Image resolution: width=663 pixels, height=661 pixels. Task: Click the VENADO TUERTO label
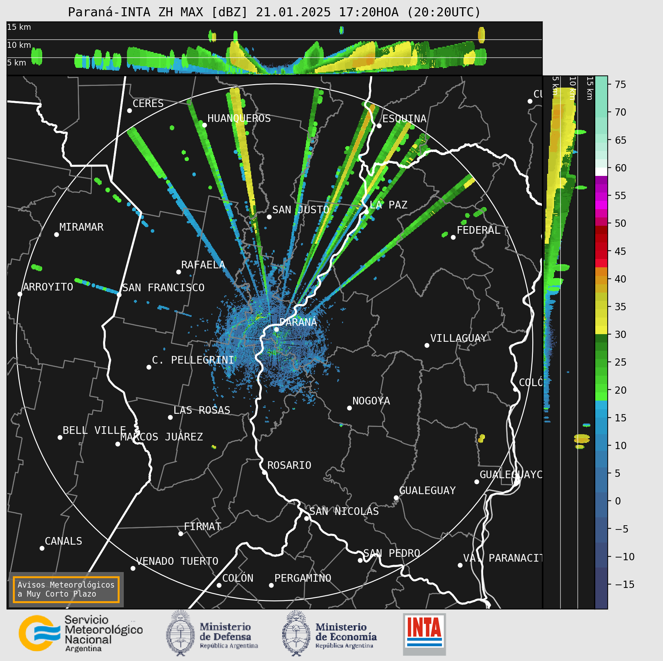[x=177, y=561]
